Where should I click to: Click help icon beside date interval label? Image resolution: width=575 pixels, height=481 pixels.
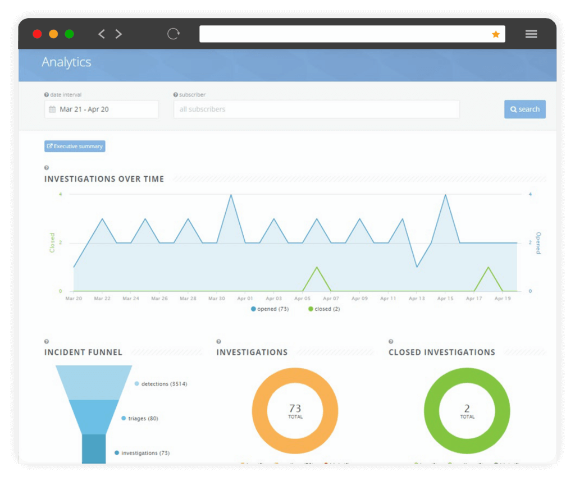(47, 95)
